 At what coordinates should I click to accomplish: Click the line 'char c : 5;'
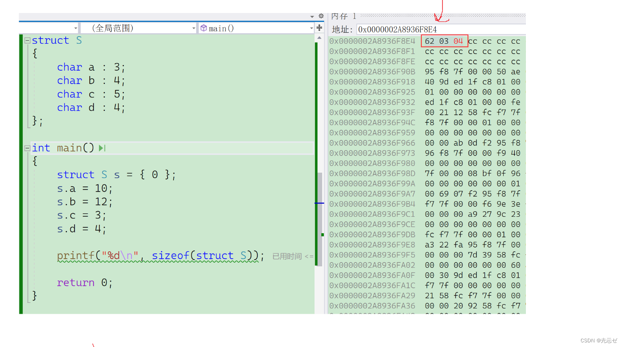pyautogui.click(x=91, y=94)
